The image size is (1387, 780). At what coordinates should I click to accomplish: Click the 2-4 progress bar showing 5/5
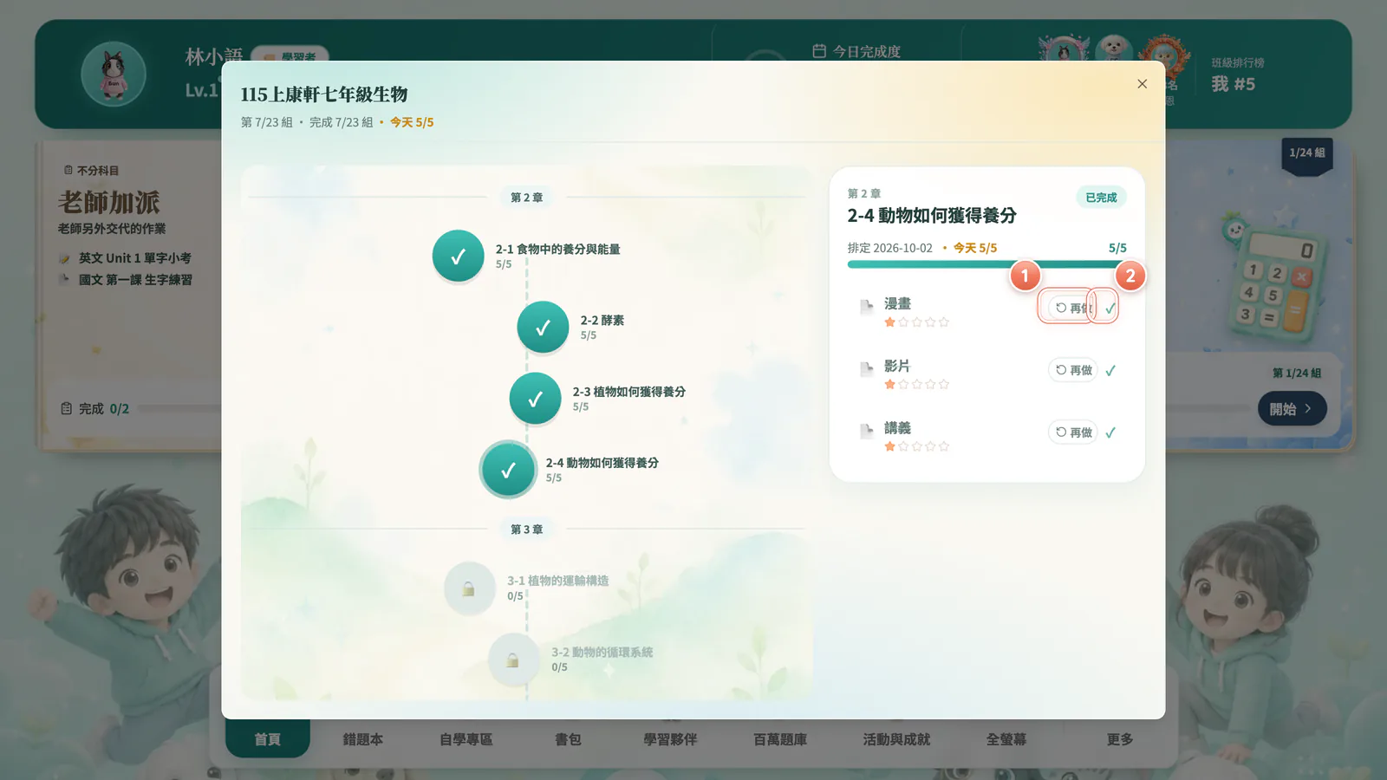point(987,264)
